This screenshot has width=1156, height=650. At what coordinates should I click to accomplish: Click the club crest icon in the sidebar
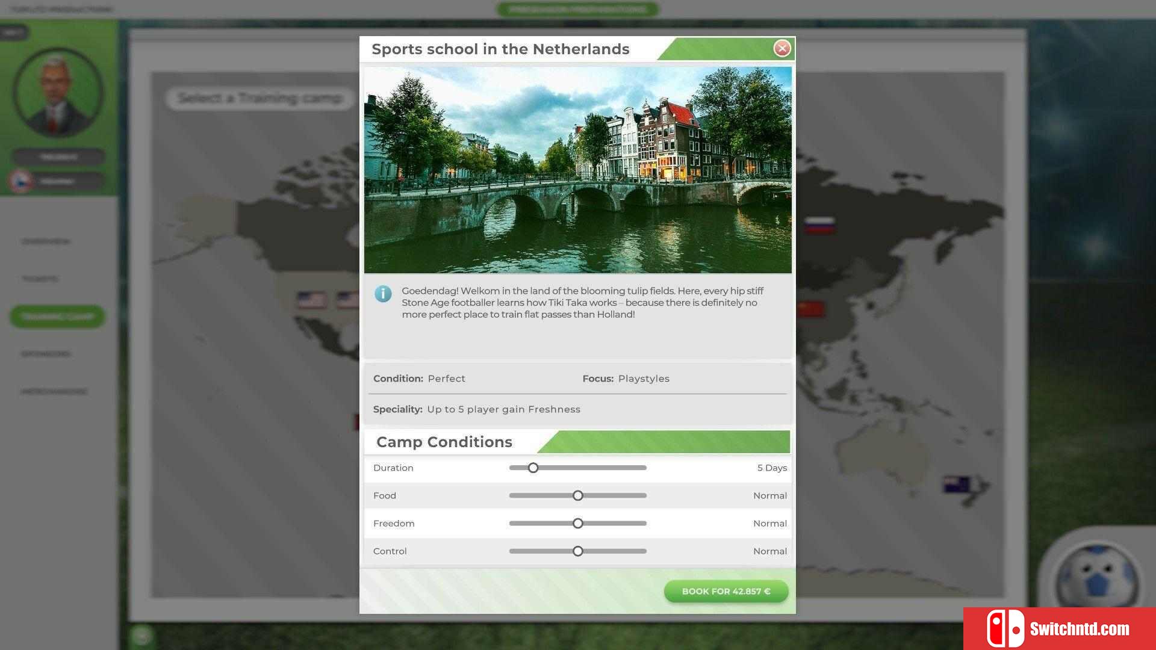[x=21, y=181]
